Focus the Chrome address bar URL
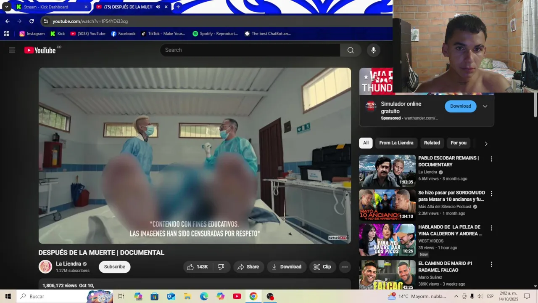 click(x=90, y=21)
